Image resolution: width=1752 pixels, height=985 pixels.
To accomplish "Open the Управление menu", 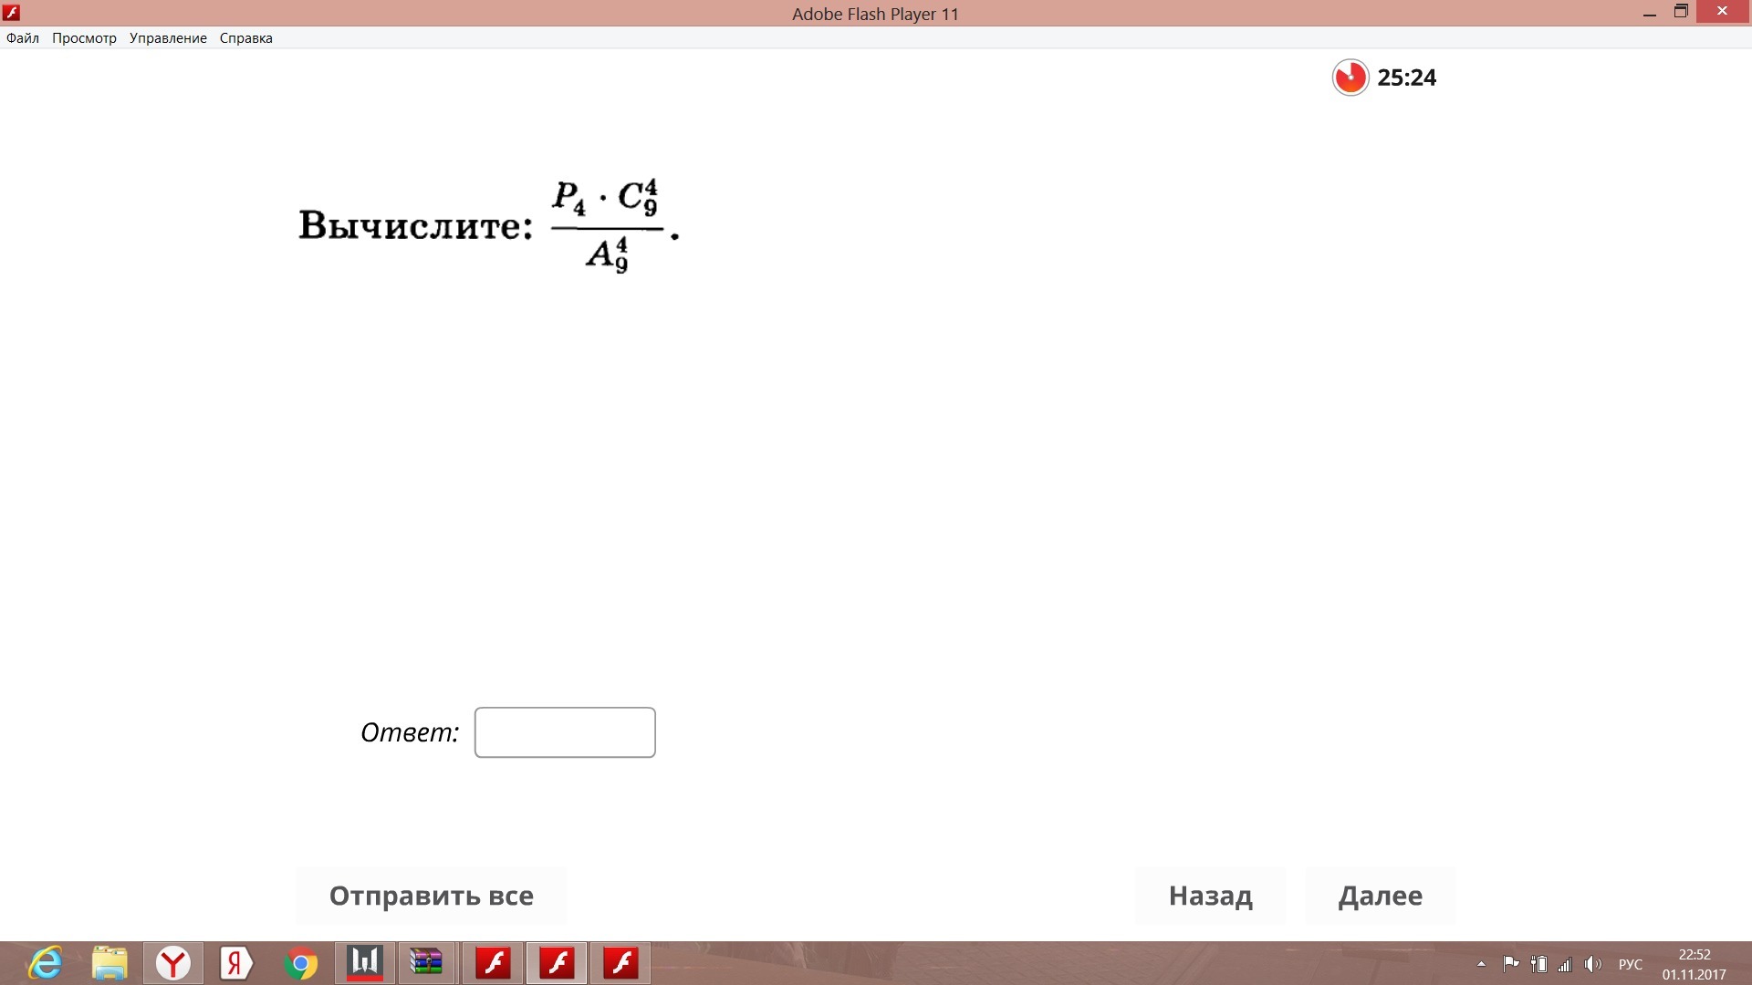I will click(168, 38).
